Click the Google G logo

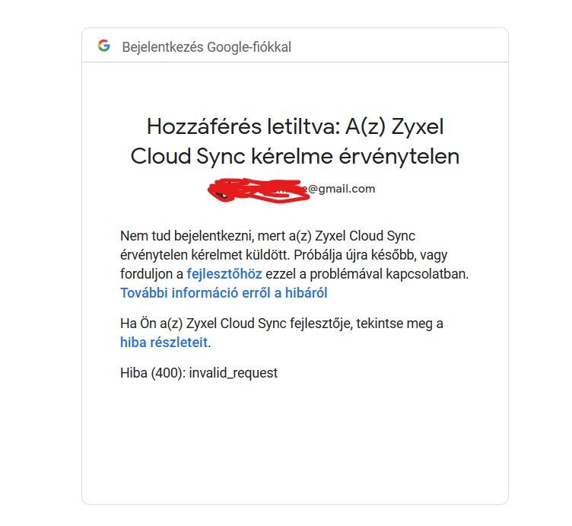coord(104,46)
